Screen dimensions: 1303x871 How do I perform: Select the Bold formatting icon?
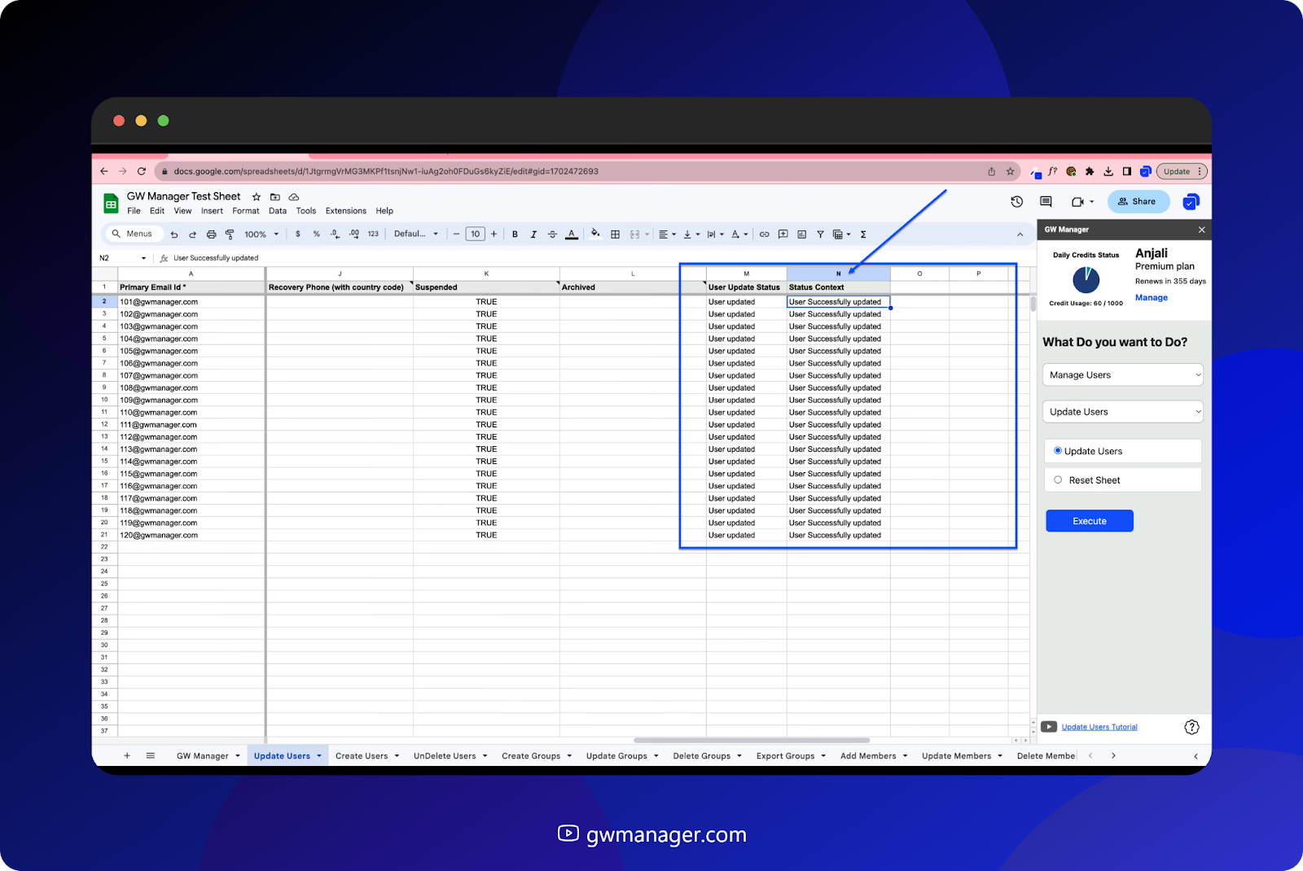coord(515,234)
